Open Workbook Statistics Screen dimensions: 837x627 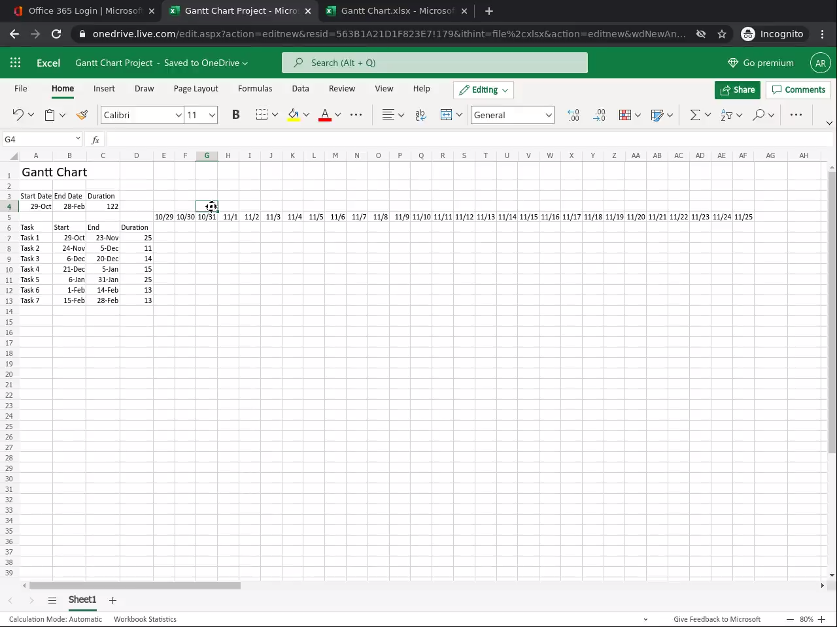(145, 619)
